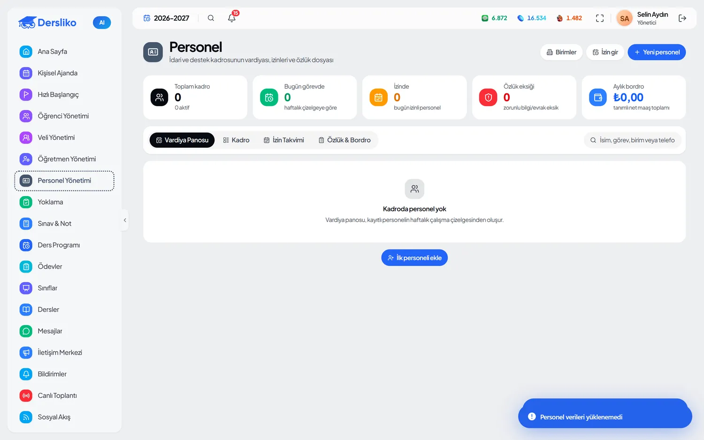Click the Hızlı Başlangıç play icon

point(26,95)
